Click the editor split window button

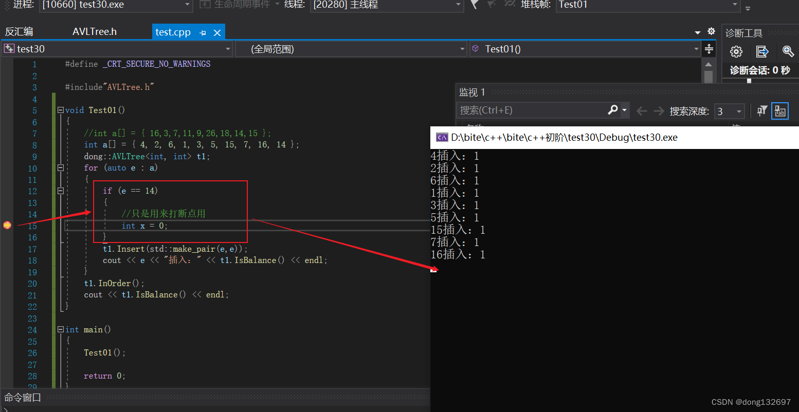tap(709, 49)
